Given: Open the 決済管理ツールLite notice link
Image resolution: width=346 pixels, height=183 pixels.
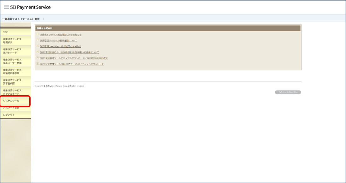Looking at the screenshot, I should 61,46.
